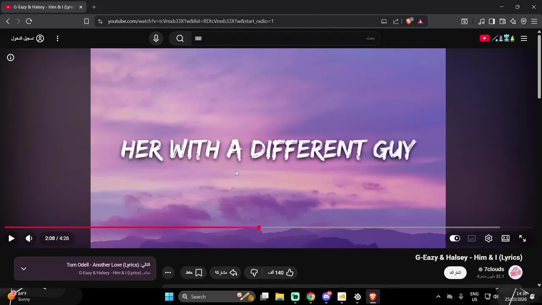Click the red video progress bar scrubber
The image size is (542, 305).
(x=259, y=227)
